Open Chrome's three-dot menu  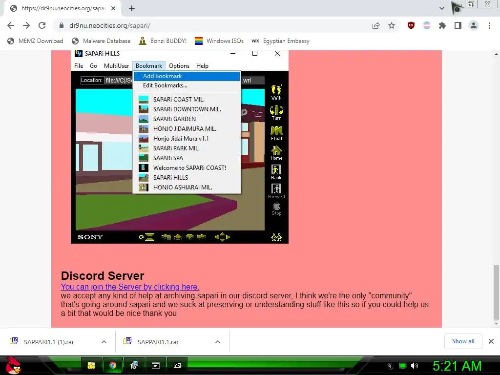[489, 25]
